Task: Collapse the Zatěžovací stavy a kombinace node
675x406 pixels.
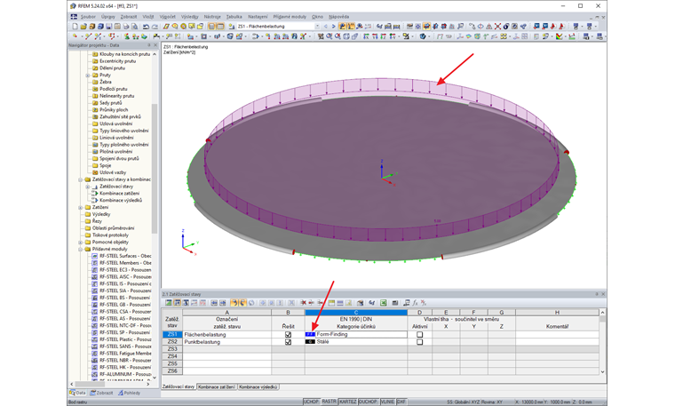Action: [81, 179]
